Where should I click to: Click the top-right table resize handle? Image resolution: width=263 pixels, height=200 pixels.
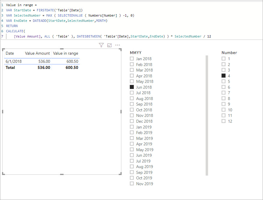click(120, 49)
